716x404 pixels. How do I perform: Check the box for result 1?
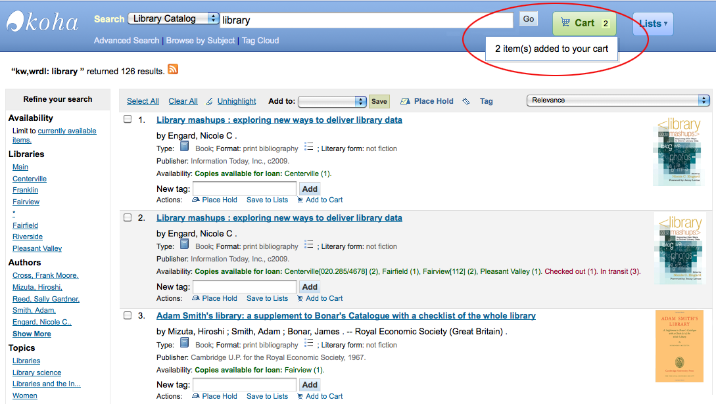tap(128, 119)
